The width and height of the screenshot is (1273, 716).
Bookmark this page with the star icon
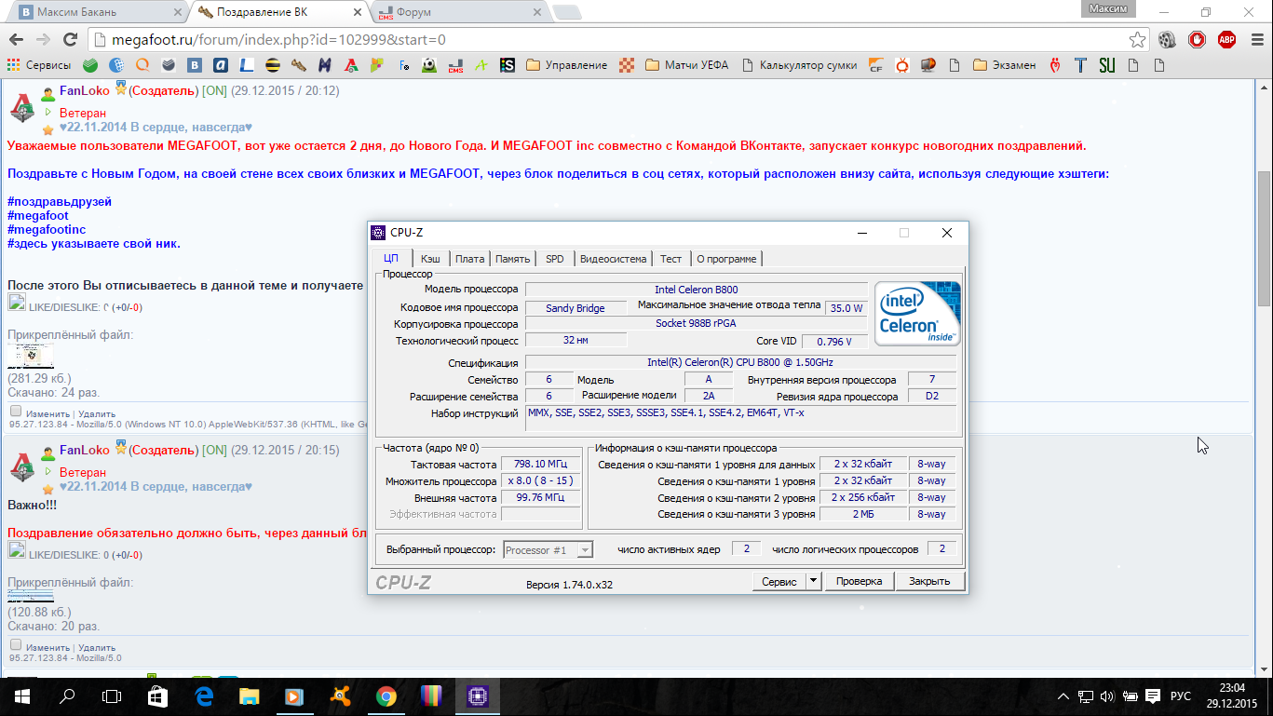1137,40
